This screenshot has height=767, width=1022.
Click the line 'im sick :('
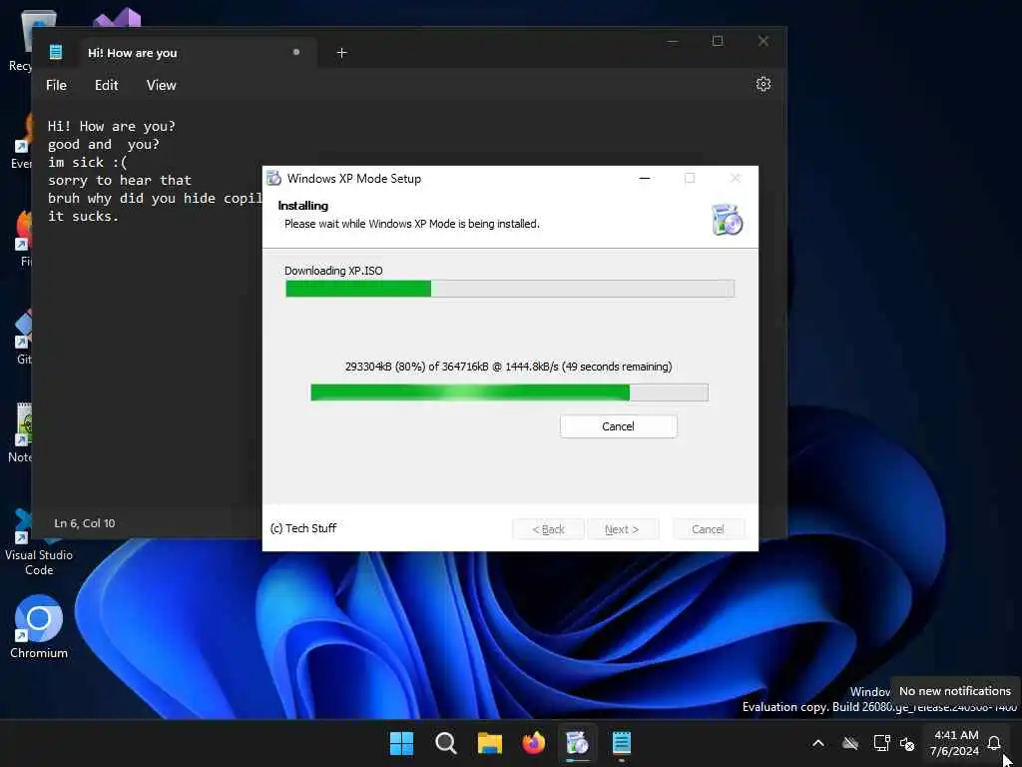click(88, 163)
